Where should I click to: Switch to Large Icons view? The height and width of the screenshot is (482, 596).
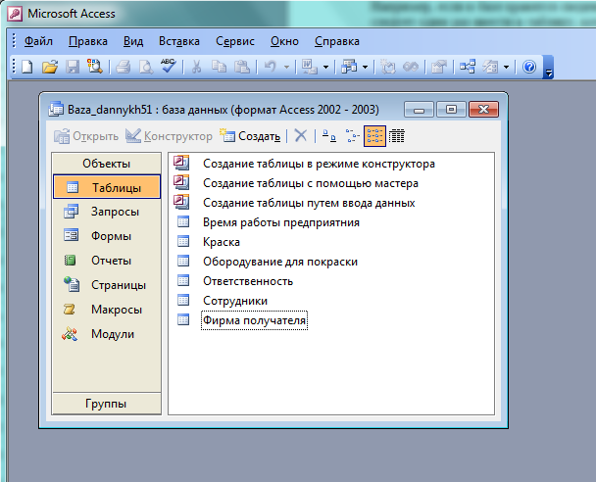pos(328,135)
